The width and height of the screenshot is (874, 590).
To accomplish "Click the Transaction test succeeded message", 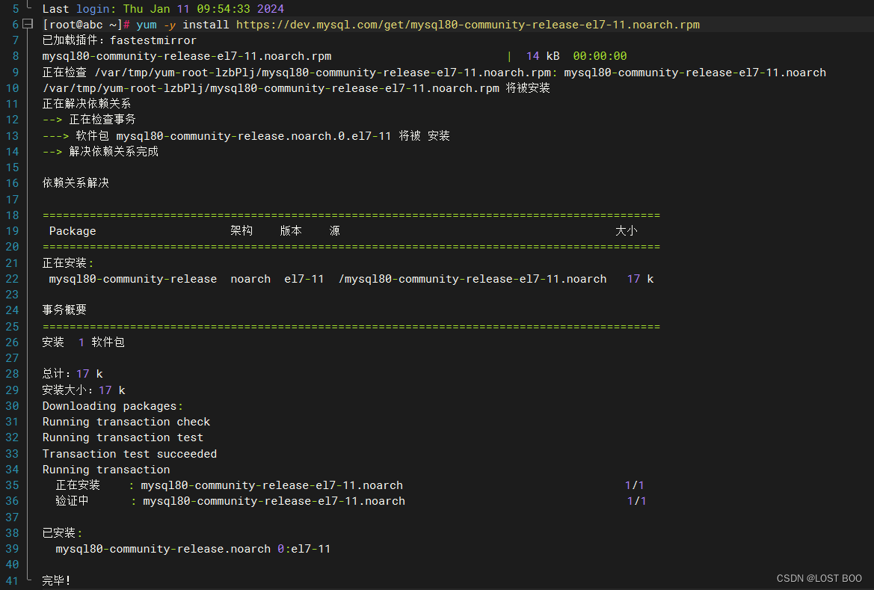I will [x=129, y=453].
